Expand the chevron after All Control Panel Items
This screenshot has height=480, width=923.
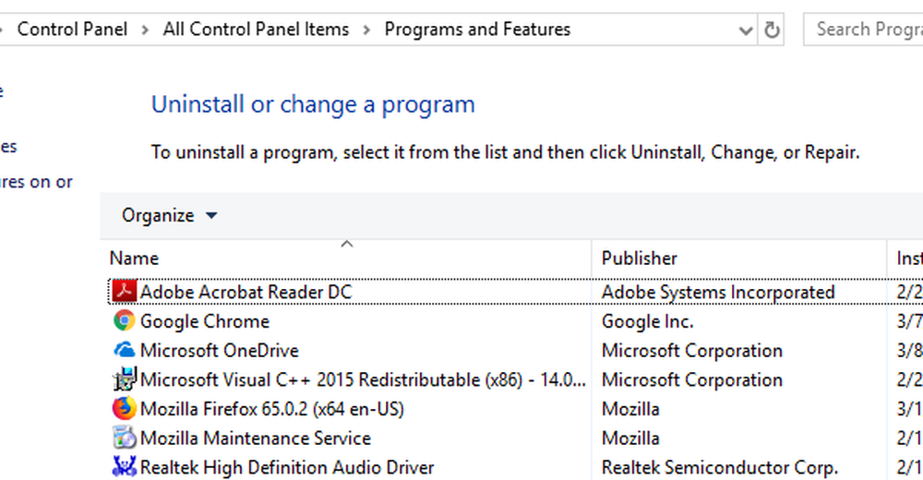coord(366,30)
